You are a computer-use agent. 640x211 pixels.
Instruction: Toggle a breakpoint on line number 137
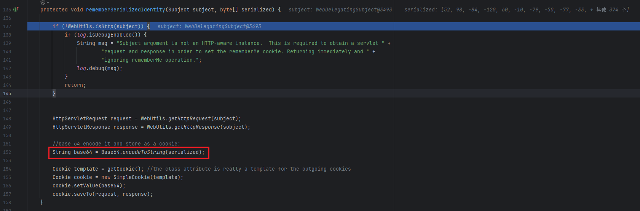[7, 26]
